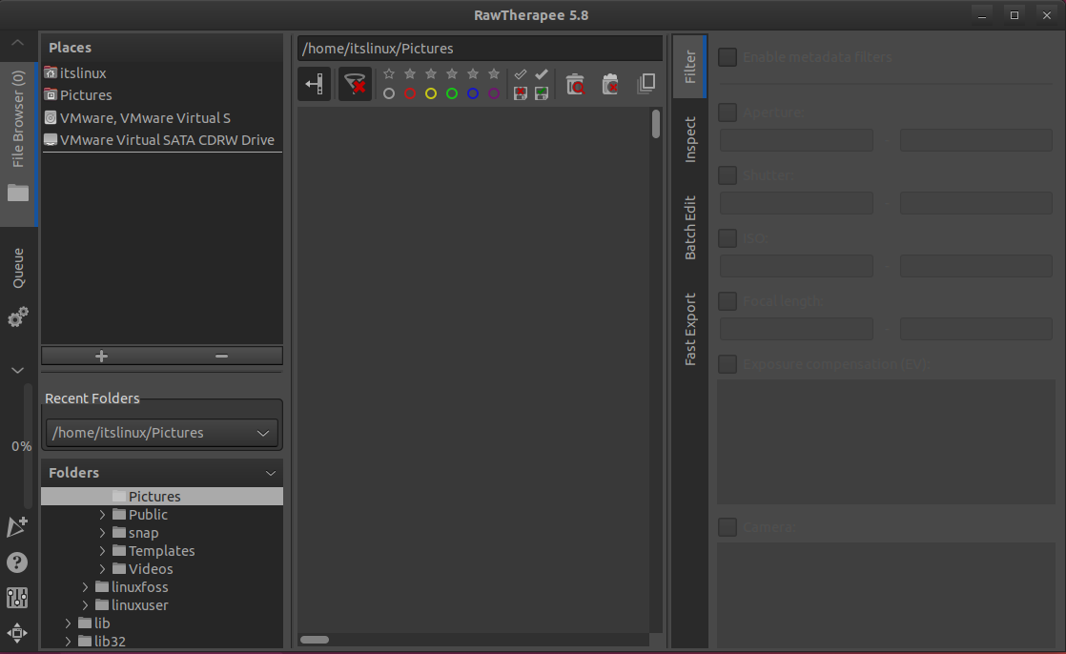Expand the lib folder arrow
Image resolution: width=1066 pixels, height=654 pixels.
pos(68,623)
